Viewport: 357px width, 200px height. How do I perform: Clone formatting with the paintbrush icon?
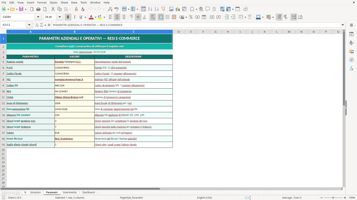pyautogui.click(x=76, y=9)
